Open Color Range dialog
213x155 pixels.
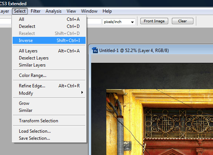[x=49, y=75]
